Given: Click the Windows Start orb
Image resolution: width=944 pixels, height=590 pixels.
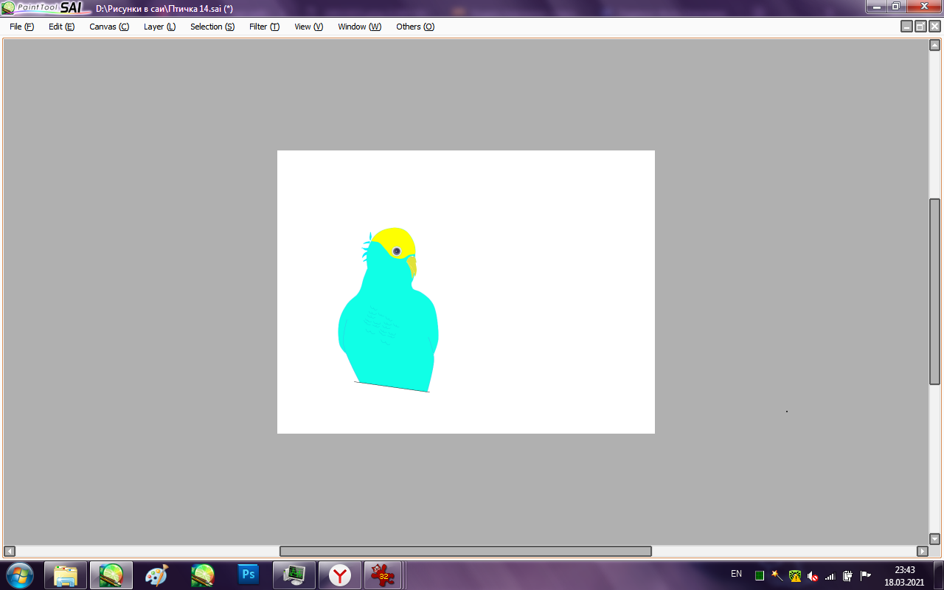Looking at the screenshot, I should pos(19,575).
